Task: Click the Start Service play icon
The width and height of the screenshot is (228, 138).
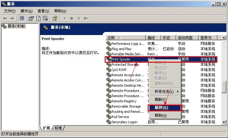Action: [65, 18]
